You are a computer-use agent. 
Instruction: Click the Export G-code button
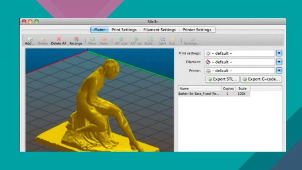[261, 79]
